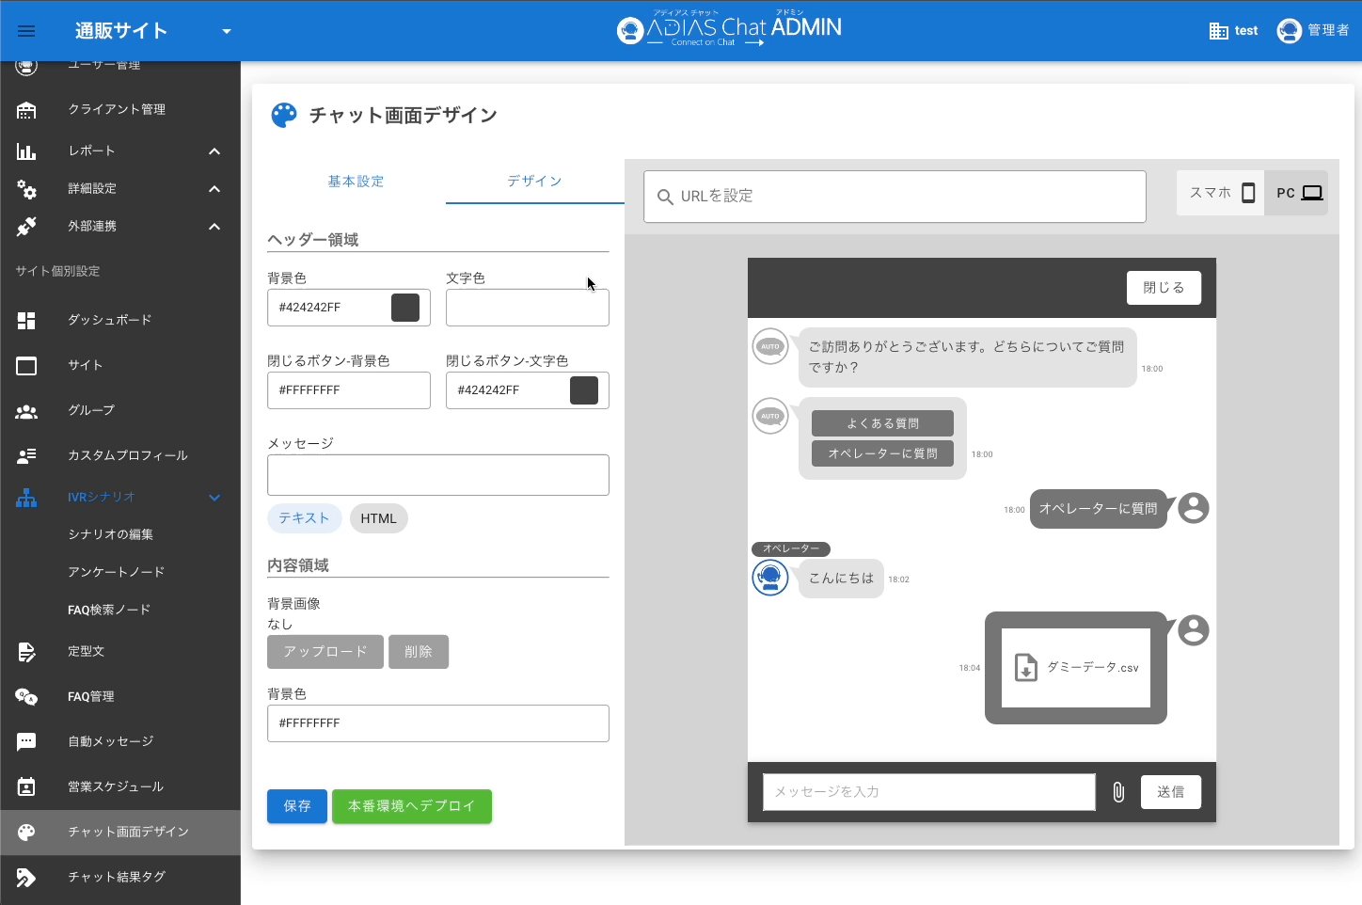The height and width of the screenshot is (905, 1362).
Task: Click the 保存 button
Action: pos(296,806)
